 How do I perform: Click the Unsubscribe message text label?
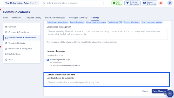59,27
